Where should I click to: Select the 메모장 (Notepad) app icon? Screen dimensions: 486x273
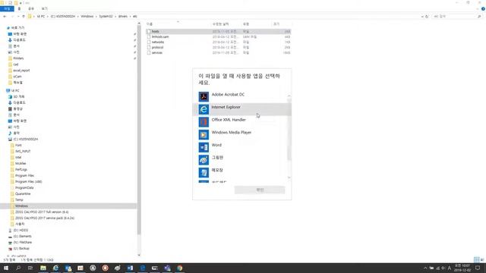204,173
